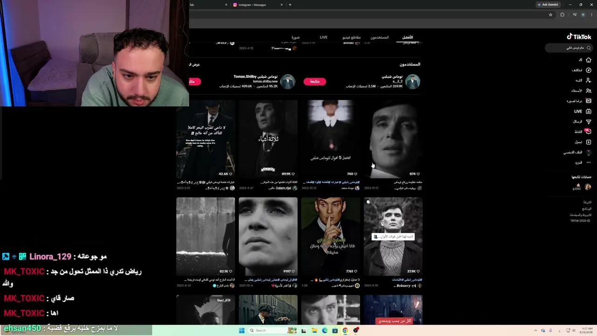Open Microsoft Store from the taskbar
Image resolution: width=597 pixels, height=336 pixels.
(x=335, y=330)
